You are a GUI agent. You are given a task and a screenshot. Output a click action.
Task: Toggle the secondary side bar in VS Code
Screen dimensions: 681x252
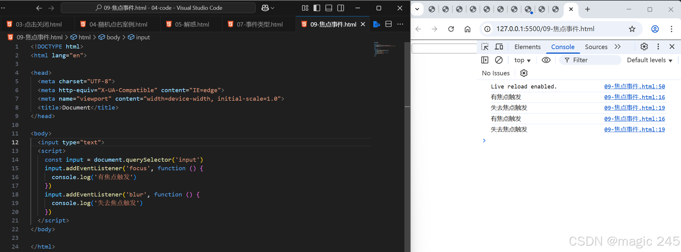click(x=341, y=8)
